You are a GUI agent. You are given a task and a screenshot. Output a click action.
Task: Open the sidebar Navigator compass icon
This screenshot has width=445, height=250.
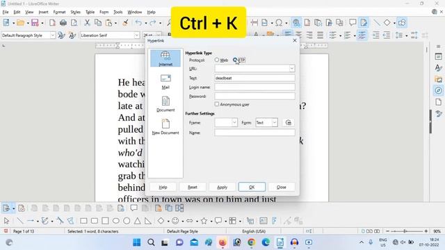tap(439, 90)
